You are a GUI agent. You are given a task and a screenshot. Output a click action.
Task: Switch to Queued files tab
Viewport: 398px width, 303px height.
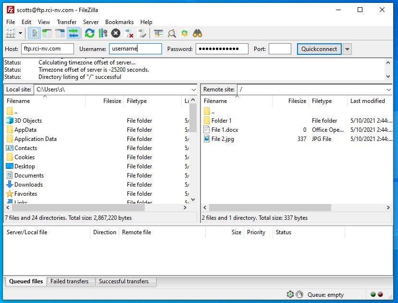pos(26,281)
